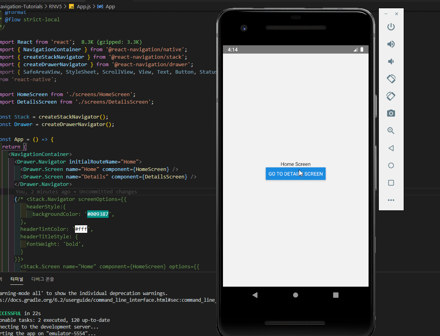Rotate the emulator clockwise

[391, 96]
